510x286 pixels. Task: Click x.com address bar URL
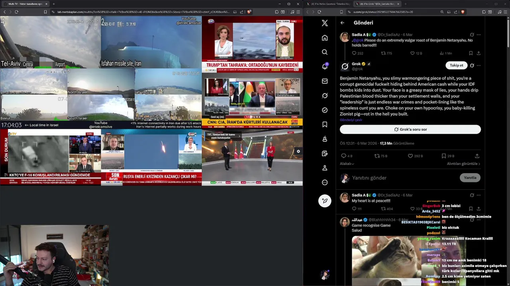click(382, 12)
